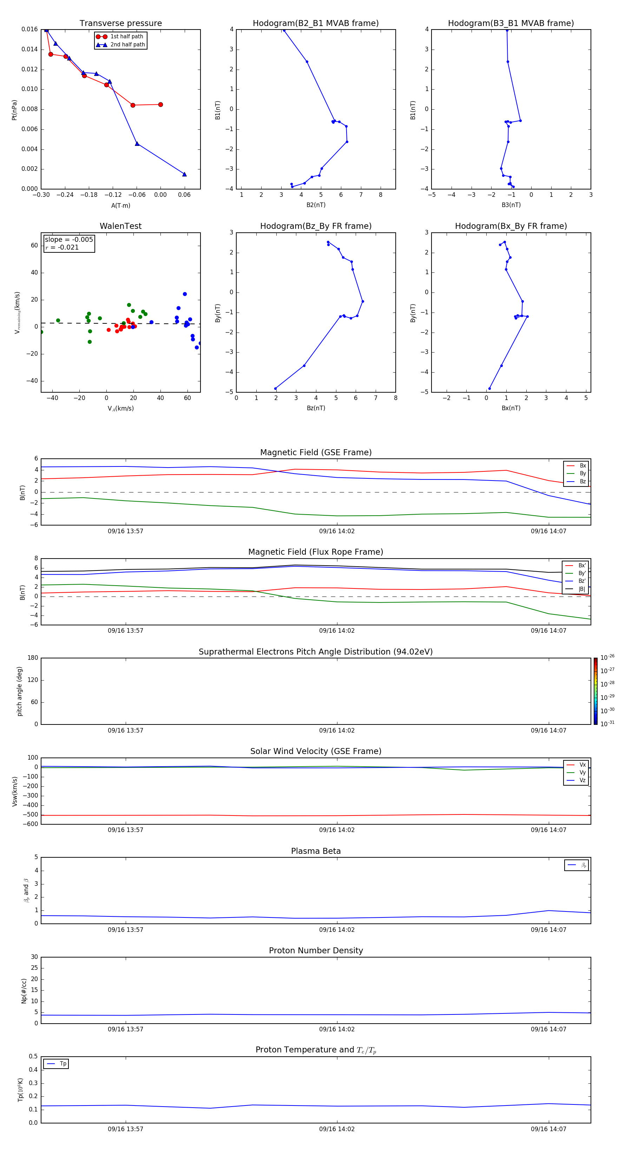Click the "A(T·m)" x-axis label
Image resolution: width=632 pixels, height=1160 pixels.
(x=120, y=206)
